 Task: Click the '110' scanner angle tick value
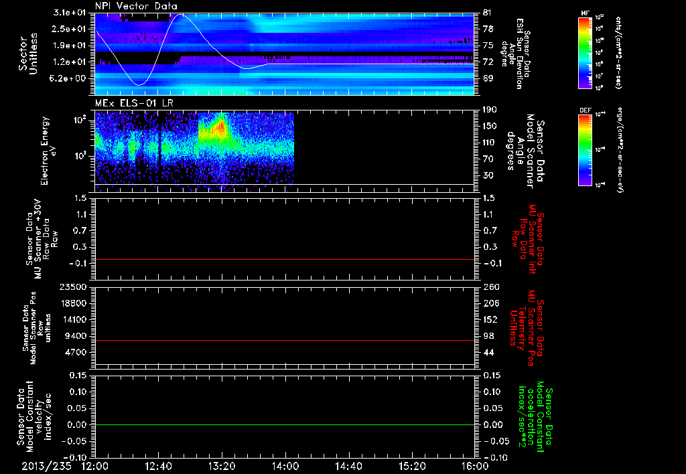click(490, 143)
